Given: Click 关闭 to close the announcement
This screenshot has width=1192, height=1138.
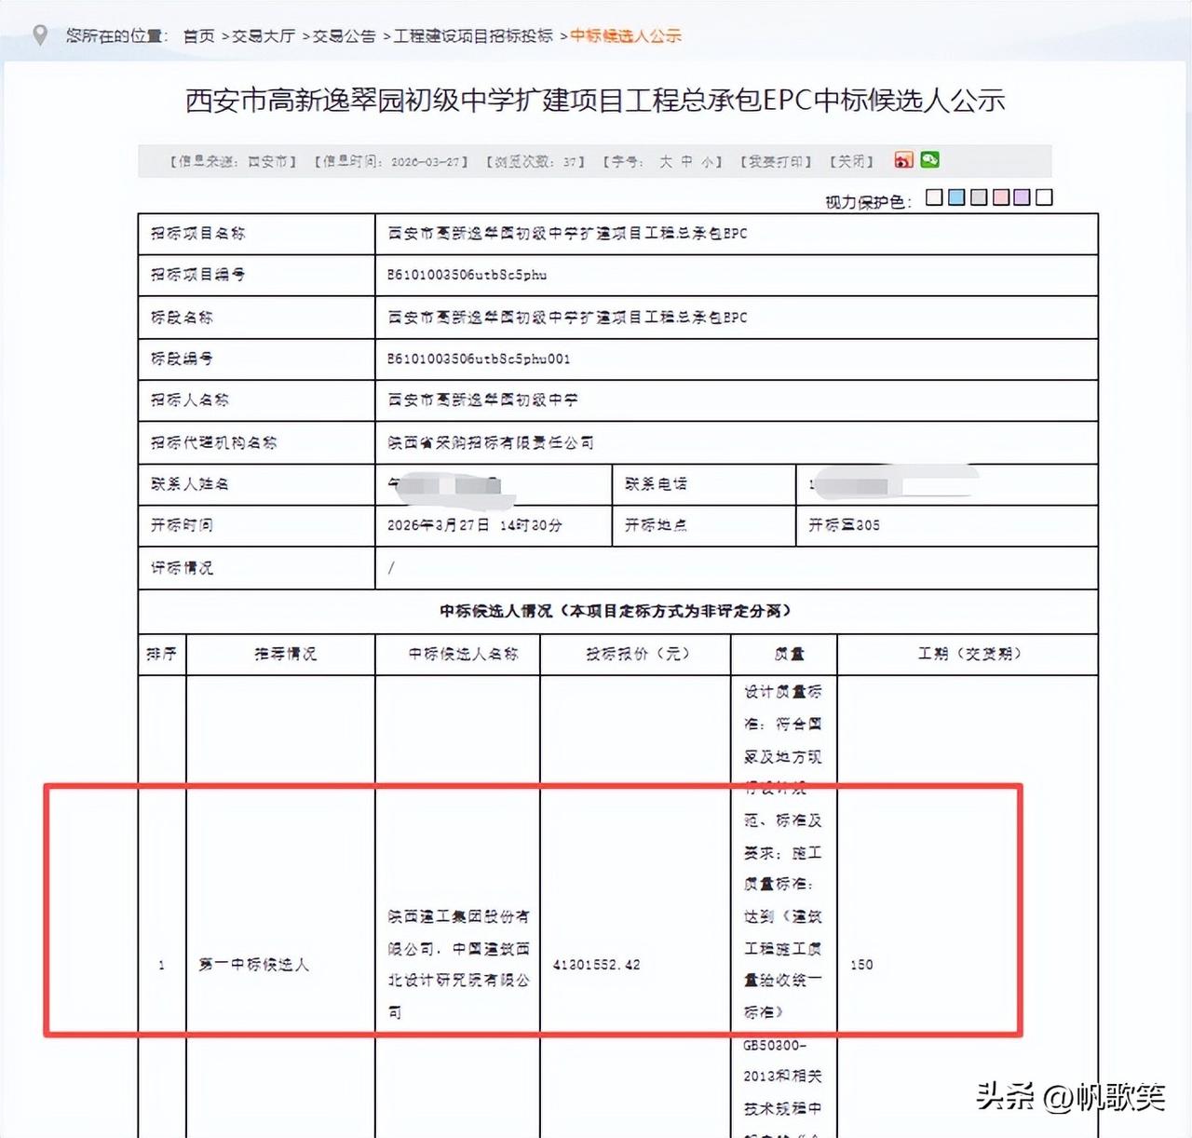Looking at the screenshot, I should click(848, 161).
